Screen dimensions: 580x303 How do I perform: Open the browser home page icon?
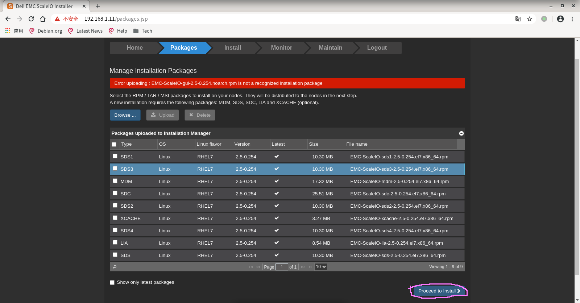click(x=43, y=19)
